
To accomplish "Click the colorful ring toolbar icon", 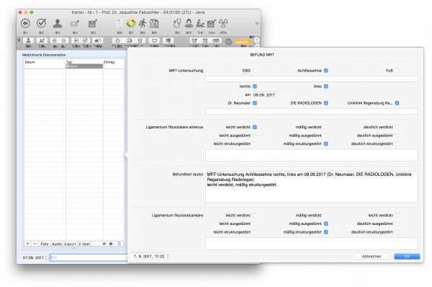I will pyautogui.click(x=131, y=24).
